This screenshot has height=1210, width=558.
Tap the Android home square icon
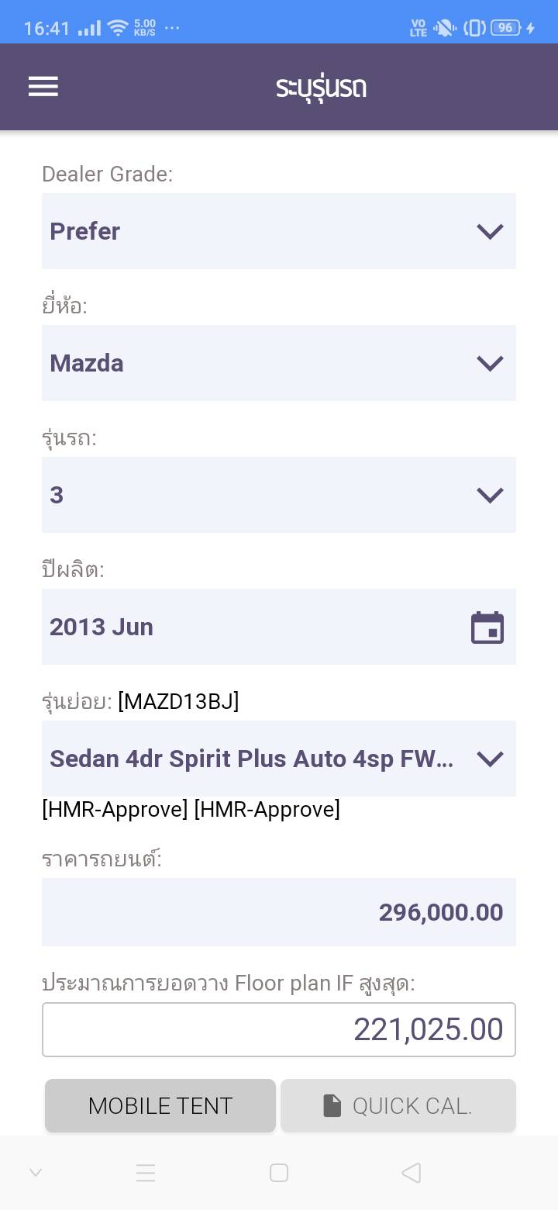tap(279, 1173)
